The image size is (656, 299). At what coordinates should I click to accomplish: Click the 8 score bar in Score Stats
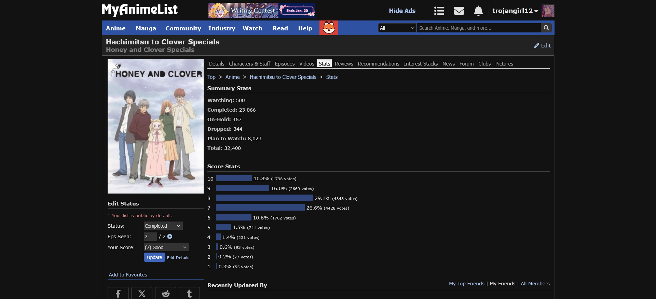coord(264,198)
